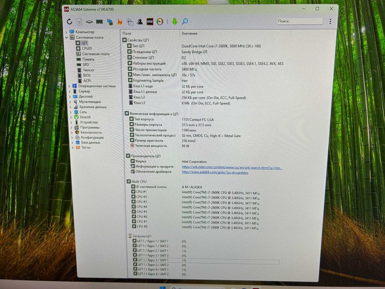Screen dimensions: 385x289
Task: Expand the Операционная система node arrow
Action: coord(69,86)
